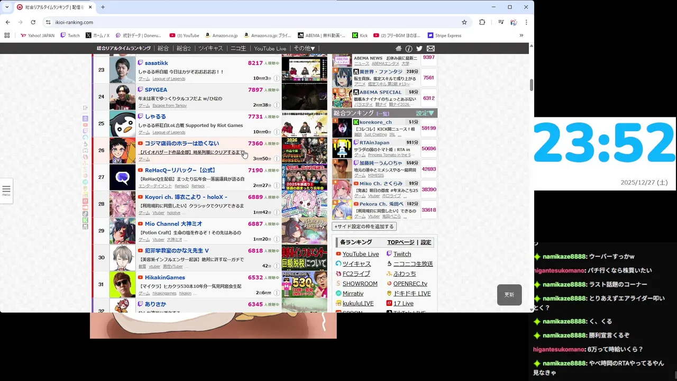
Task: Click the site info icon in address bar
Action: click(x=48, y=22)
